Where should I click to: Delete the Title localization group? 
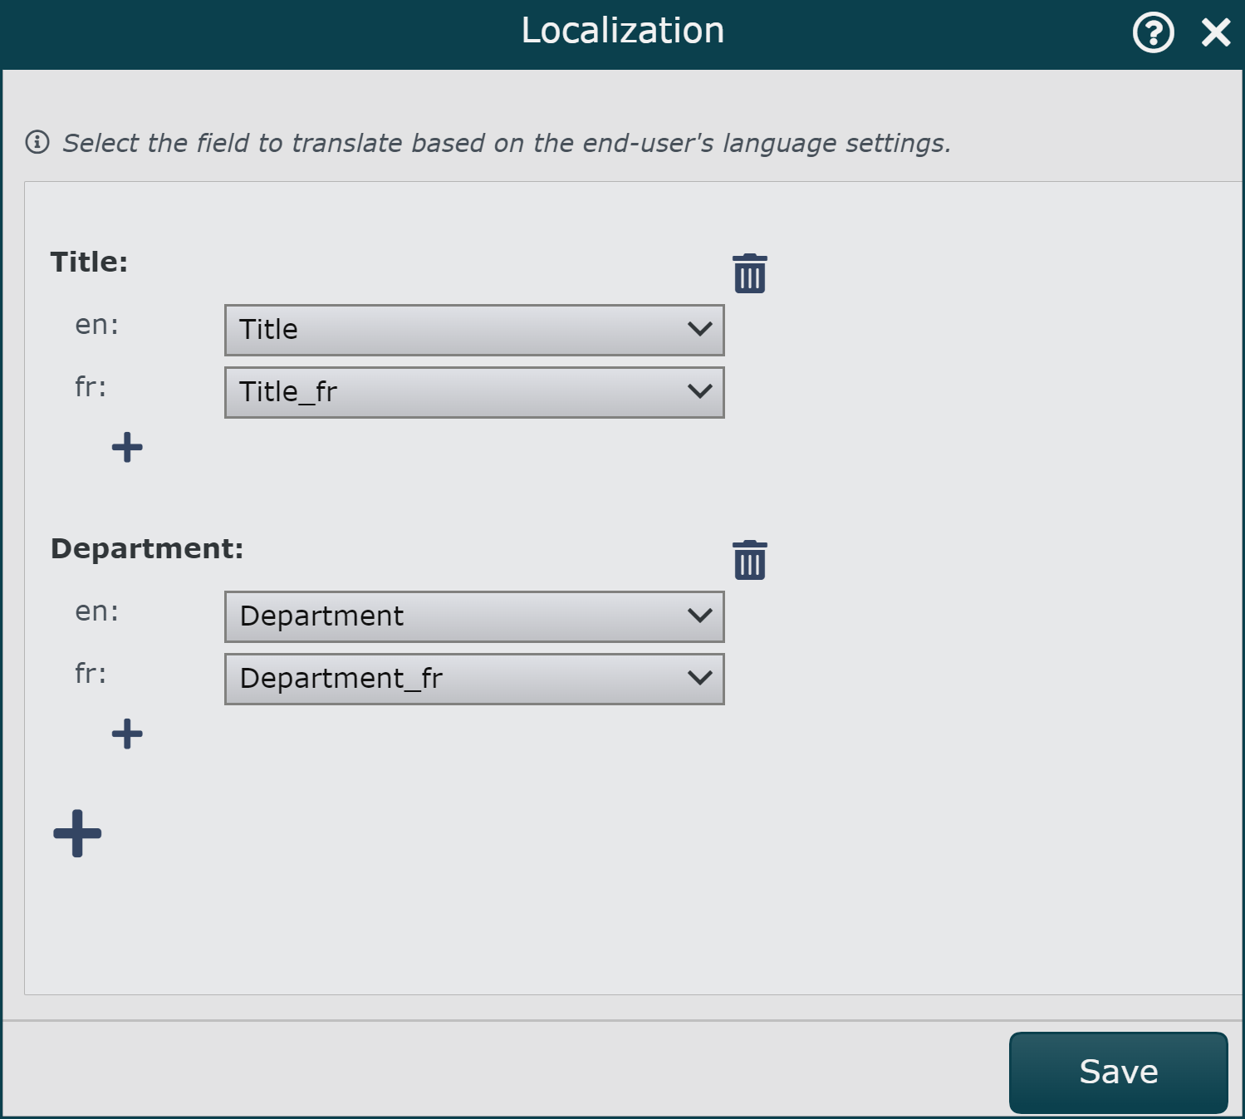click(750, 273)
